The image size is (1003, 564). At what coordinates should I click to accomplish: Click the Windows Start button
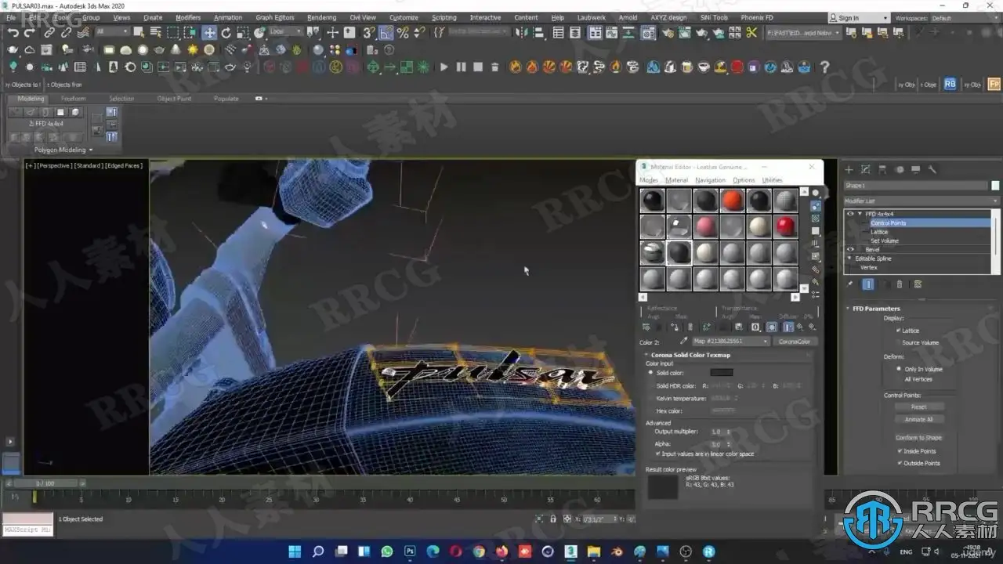tap(295, 551)
